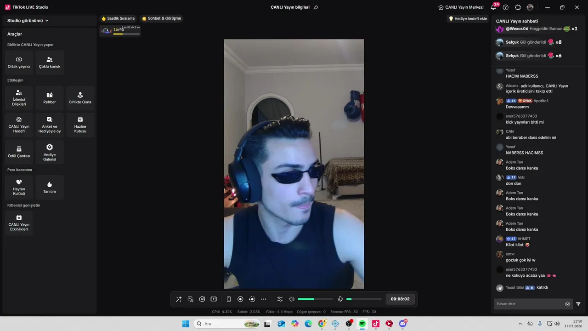Open CANLI Yayın Hedefi tool

pyautogui.click(x=19, y=125)
